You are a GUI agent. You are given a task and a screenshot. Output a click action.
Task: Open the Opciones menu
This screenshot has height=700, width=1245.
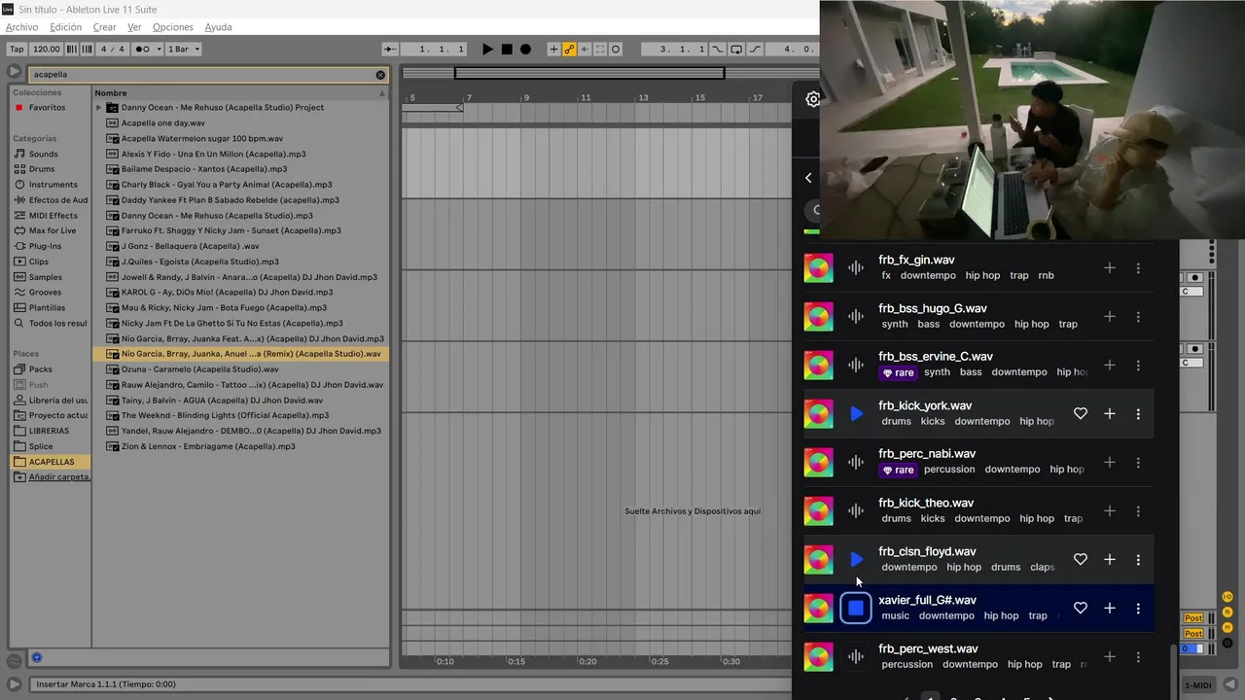173,27
